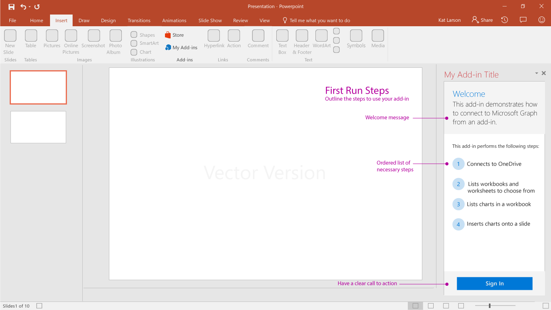This screenshot has width=551, height=310.
Task: Switch to the Home tab
Action: pos(36,21)
